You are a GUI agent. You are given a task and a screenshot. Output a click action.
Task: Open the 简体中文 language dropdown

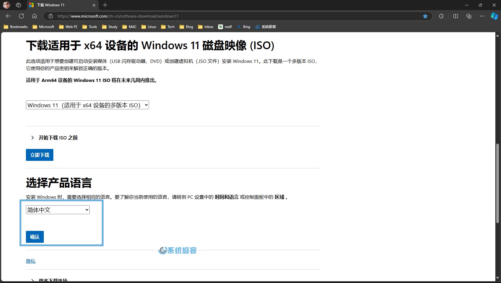pos(58,210)
